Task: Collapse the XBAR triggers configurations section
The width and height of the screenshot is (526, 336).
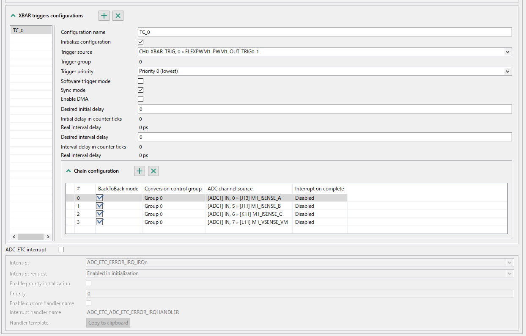Action: [13, 15]
